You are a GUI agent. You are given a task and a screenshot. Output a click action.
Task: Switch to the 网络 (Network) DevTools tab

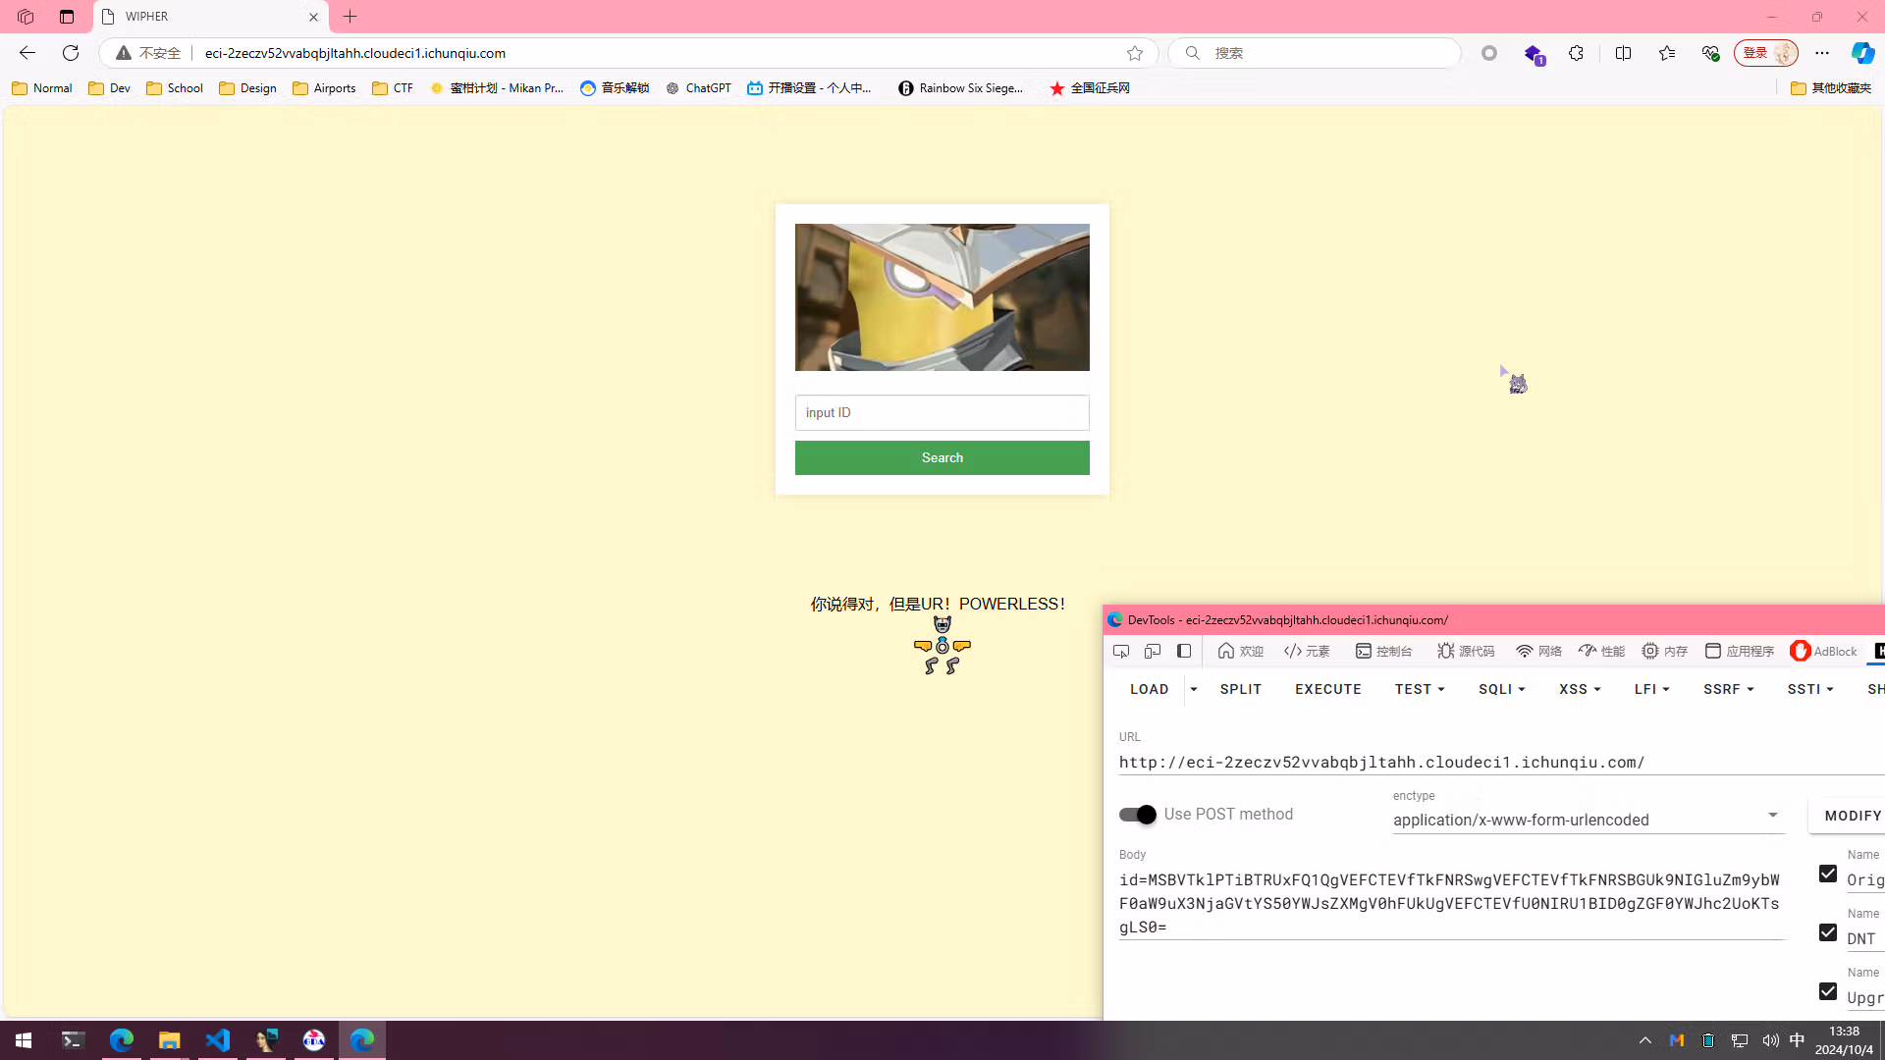1538,651
